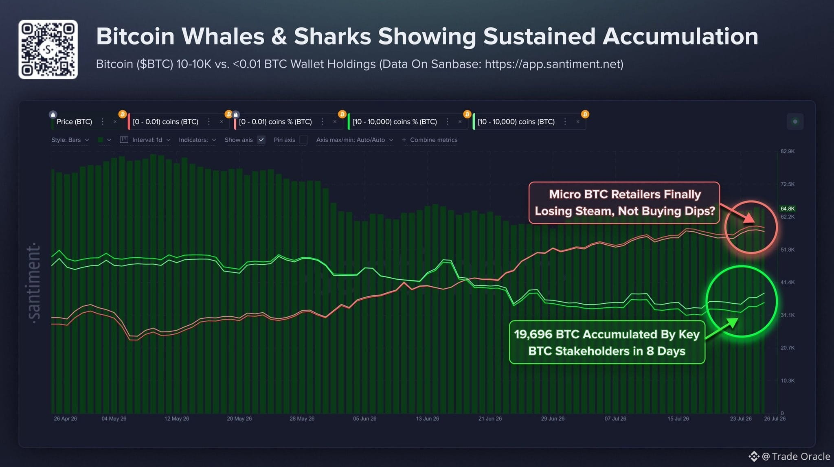Remove the [10 - 10,000) coins (BTC) metric

(x=577, y=122)
